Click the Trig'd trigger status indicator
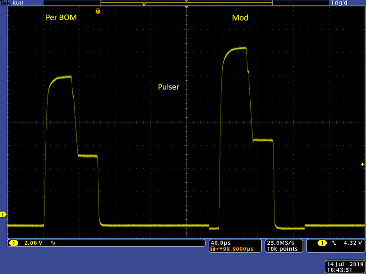The height and width of the screenshot is (274, 366). click(x=338, y=3)
